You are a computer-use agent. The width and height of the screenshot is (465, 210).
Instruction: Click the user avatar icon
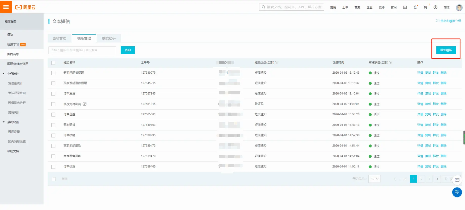[x=459, y=7]
